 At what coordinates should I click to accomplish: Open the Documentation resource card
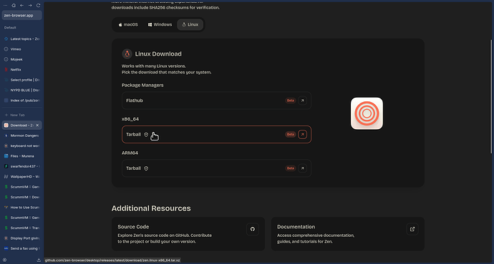click(347, 234)
